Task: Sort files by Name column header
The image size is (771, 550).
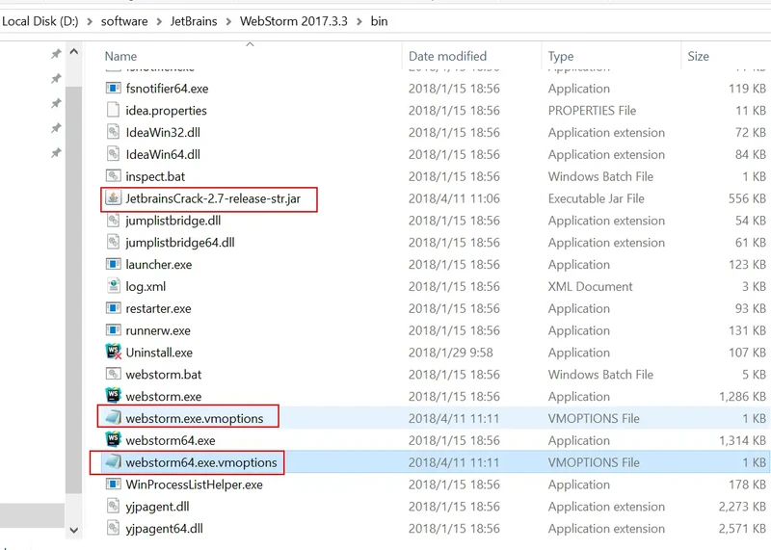Action: 121,56
